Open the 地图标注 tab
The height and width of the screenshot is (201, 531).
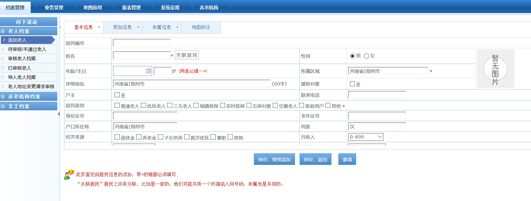[201, 27]
